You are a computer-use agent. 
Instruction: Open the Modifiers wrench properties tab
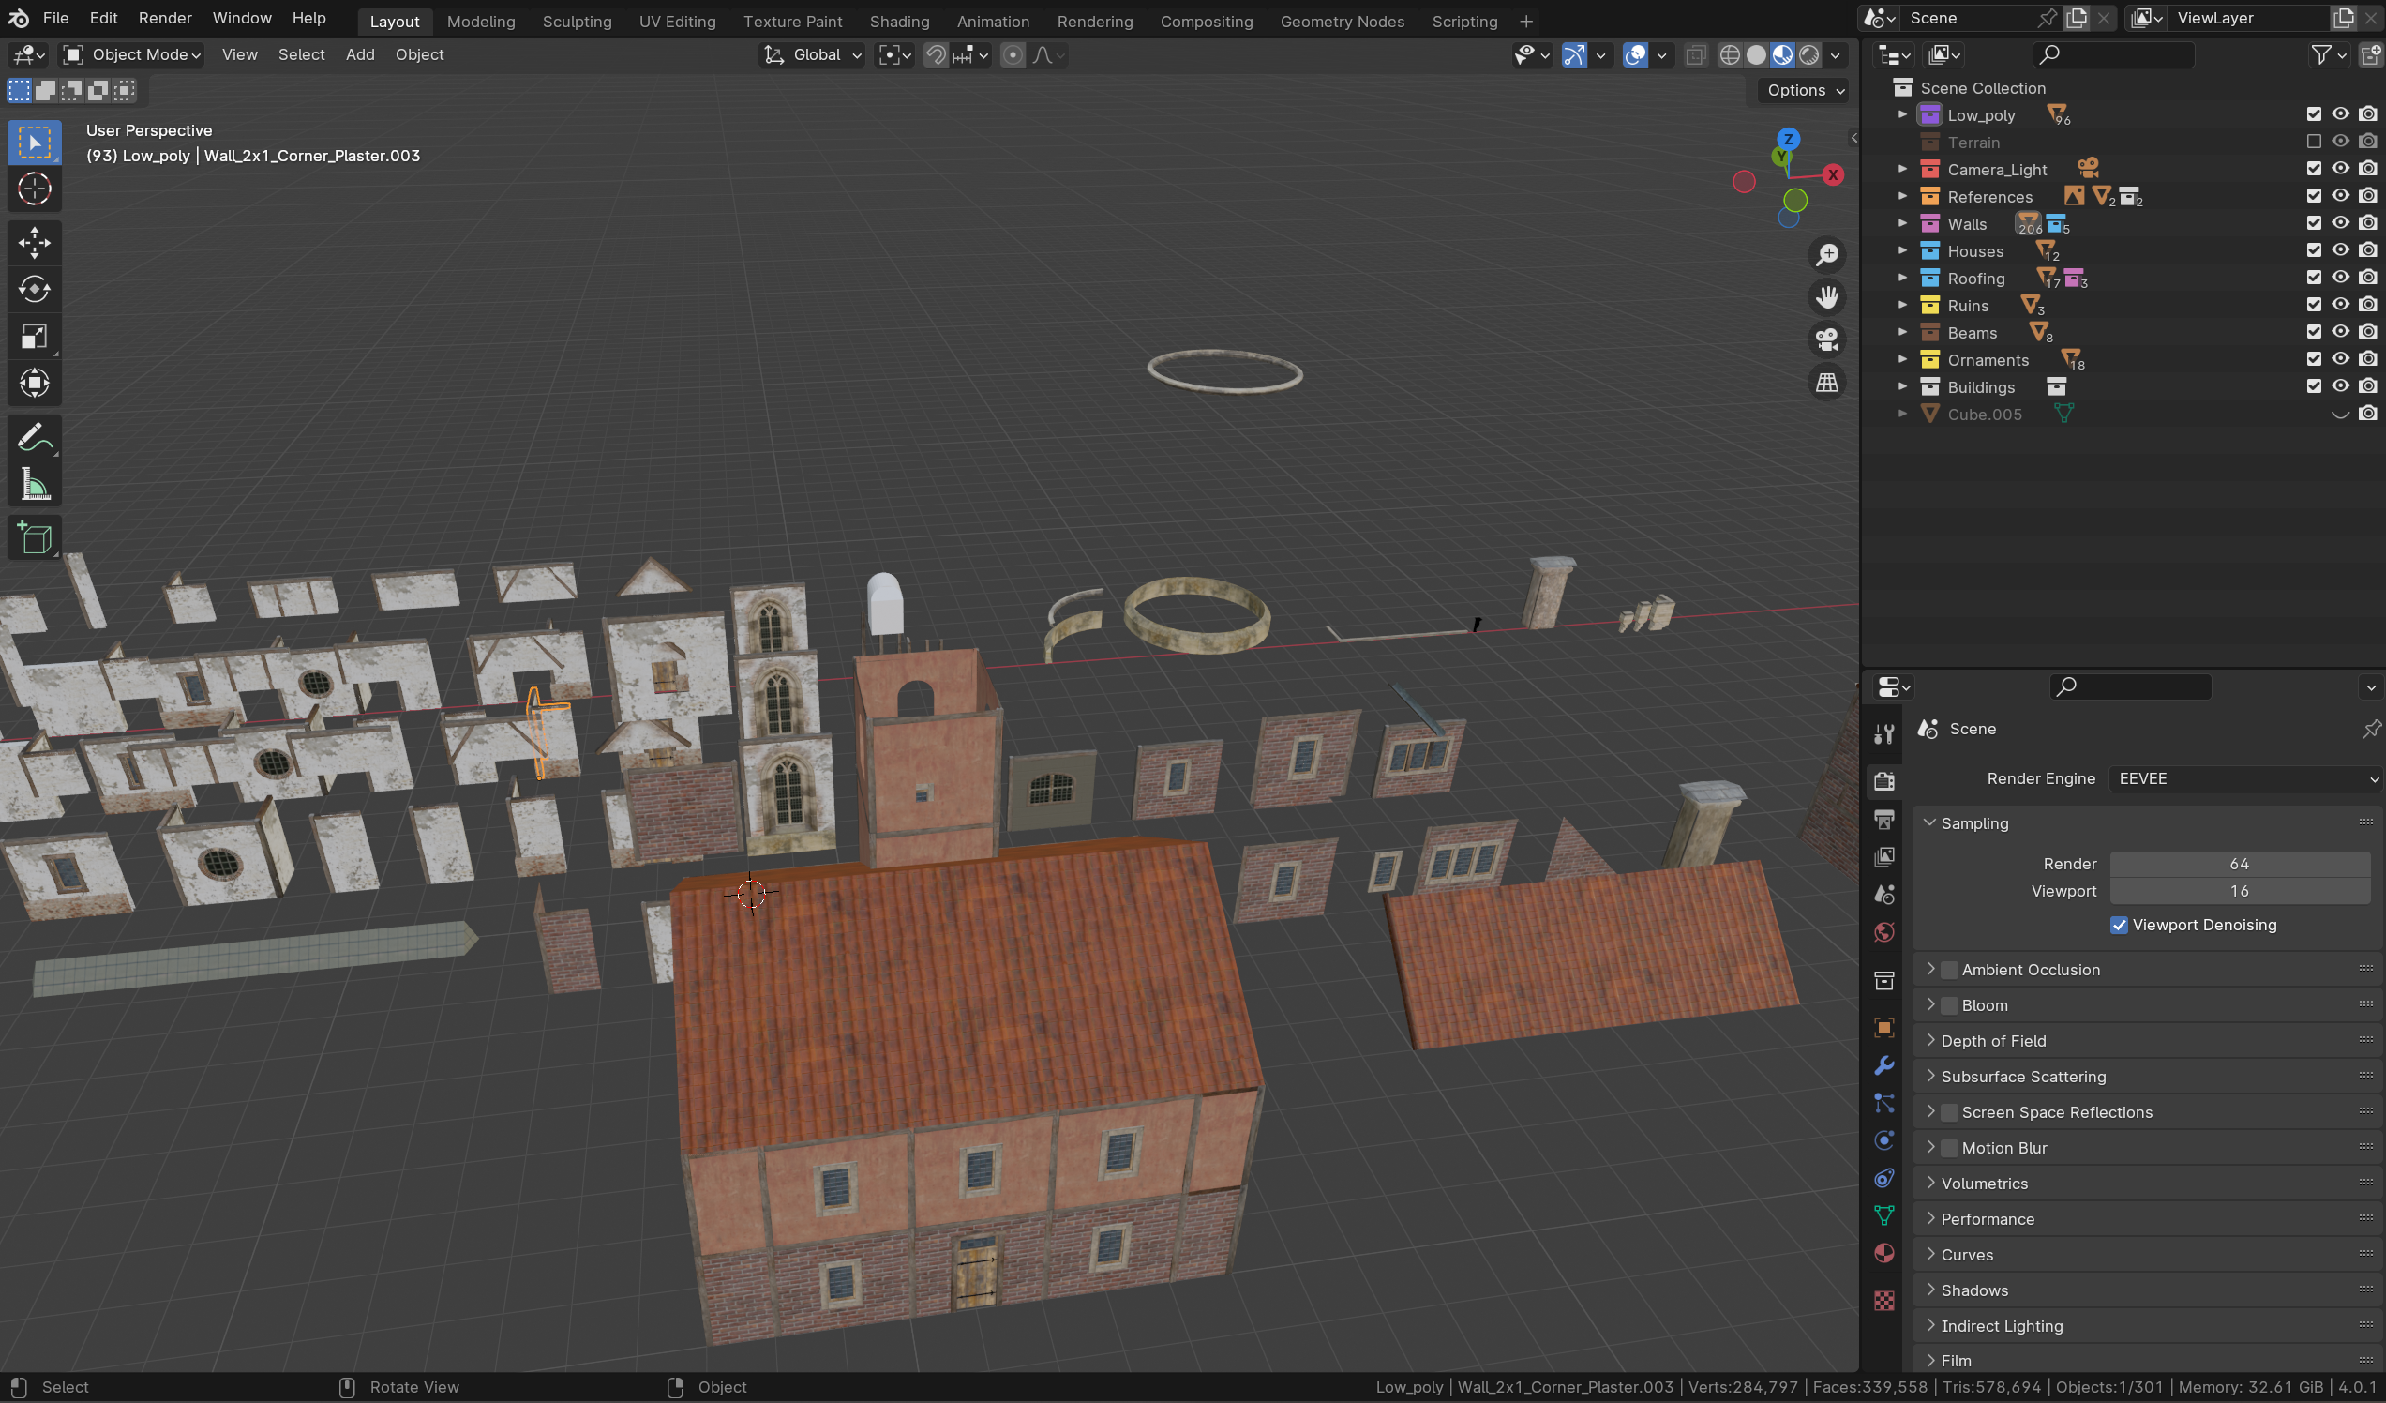click(x=1883, y=1065)
